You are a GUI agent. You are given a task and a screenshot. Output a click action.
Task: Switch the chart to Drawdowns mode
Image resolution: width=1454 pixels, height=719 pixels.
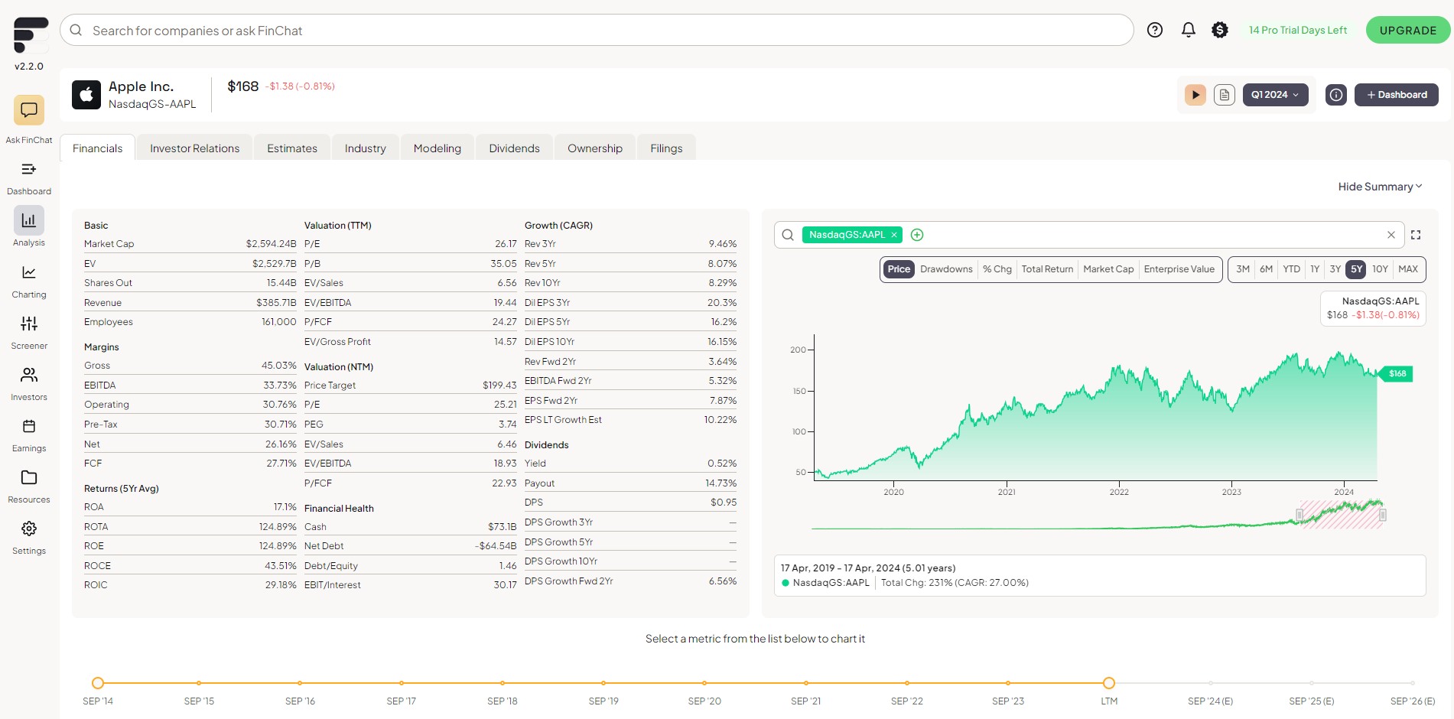tap(946, 269)
